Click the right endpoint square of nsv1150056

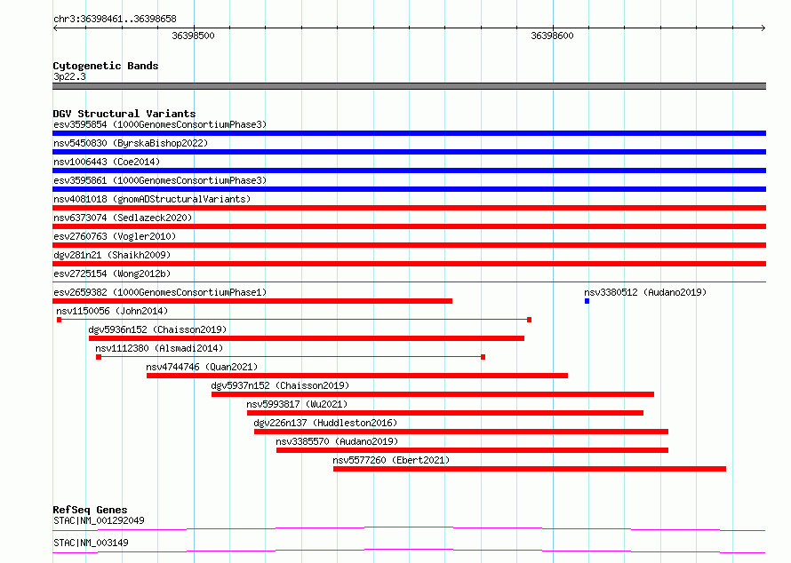pyautogui.click(x=529, y=320)
